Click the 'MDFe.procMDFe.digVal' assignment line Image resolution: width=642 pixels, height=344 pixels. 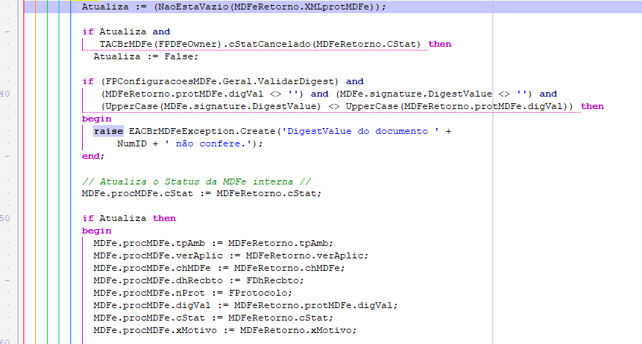246,305
